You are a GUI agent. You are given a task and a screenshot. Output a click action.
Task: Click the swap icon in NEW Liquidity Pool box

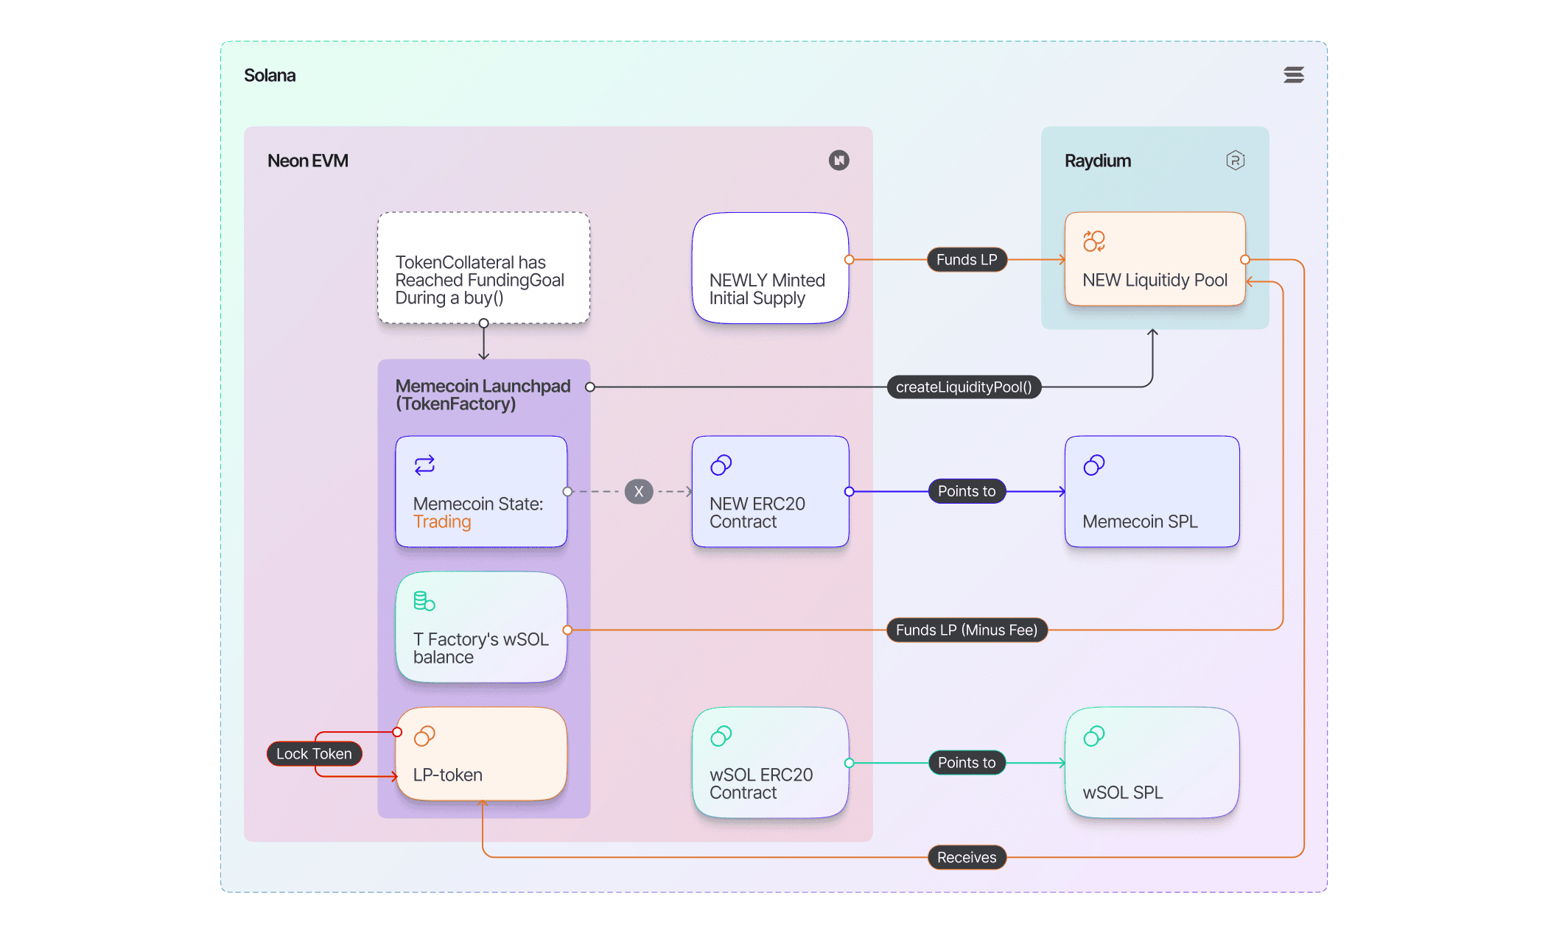tap(1094, 242)
